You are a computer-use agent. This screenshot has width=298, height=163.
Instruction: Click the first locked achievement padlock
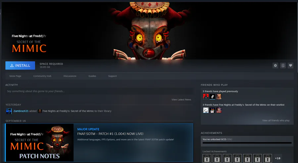[x=207, y=158]
